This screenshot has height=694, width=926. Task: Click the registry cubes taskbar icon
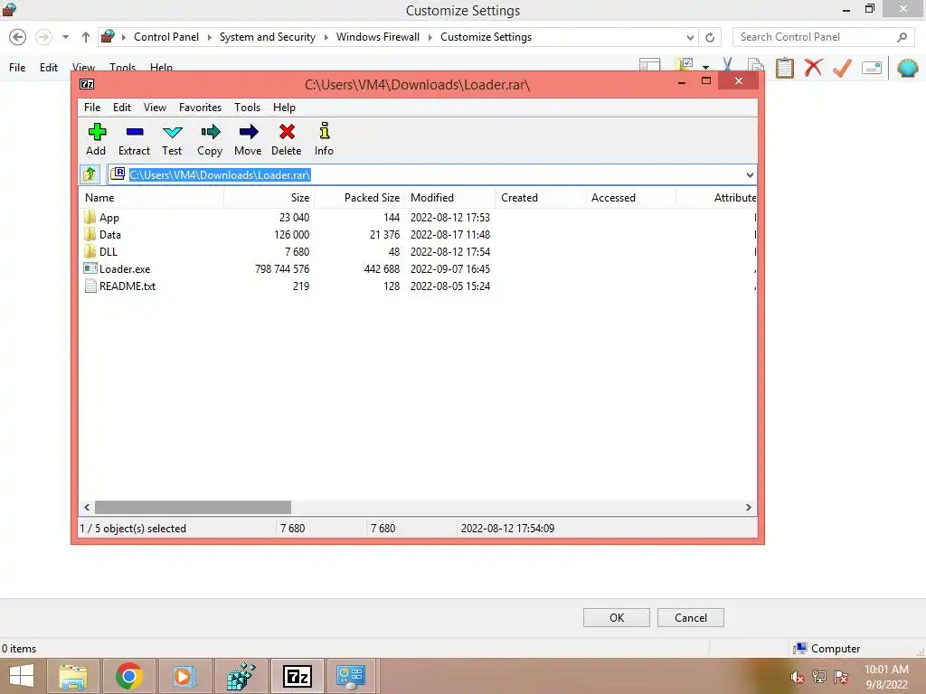click(x=241, y=676)
